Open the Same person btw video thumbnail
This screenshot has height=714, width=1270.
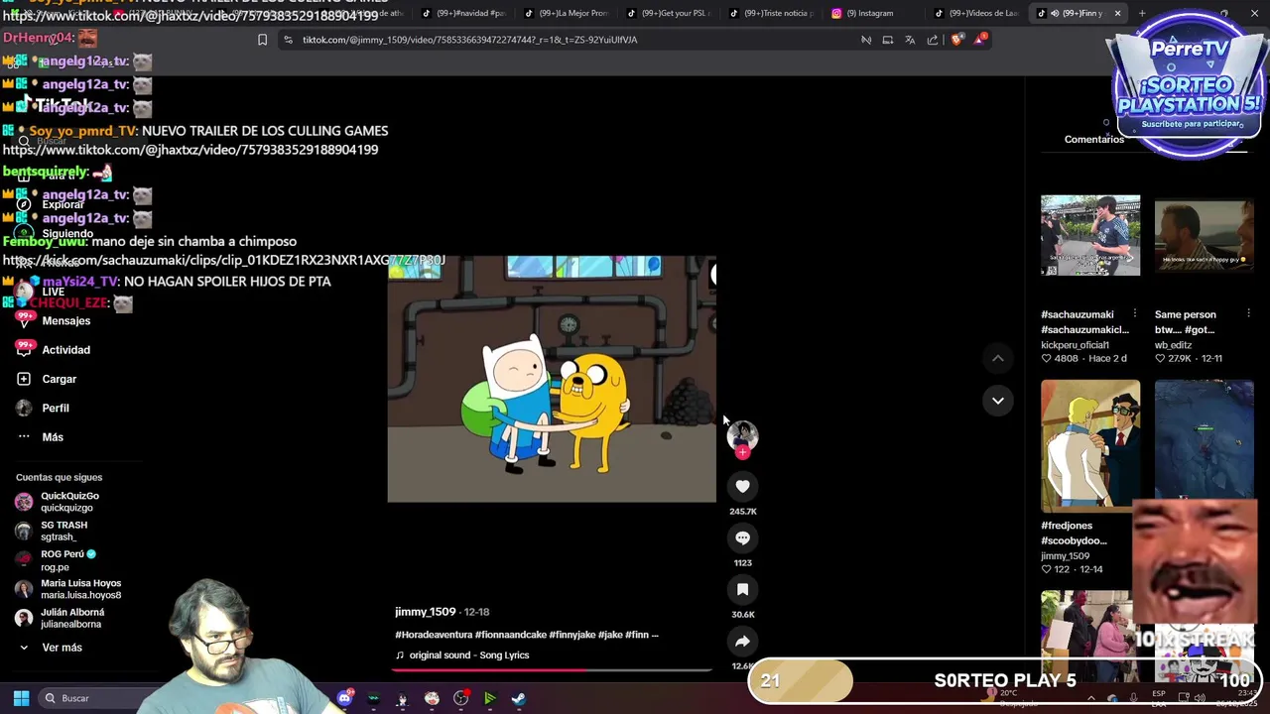[1204, 236]
